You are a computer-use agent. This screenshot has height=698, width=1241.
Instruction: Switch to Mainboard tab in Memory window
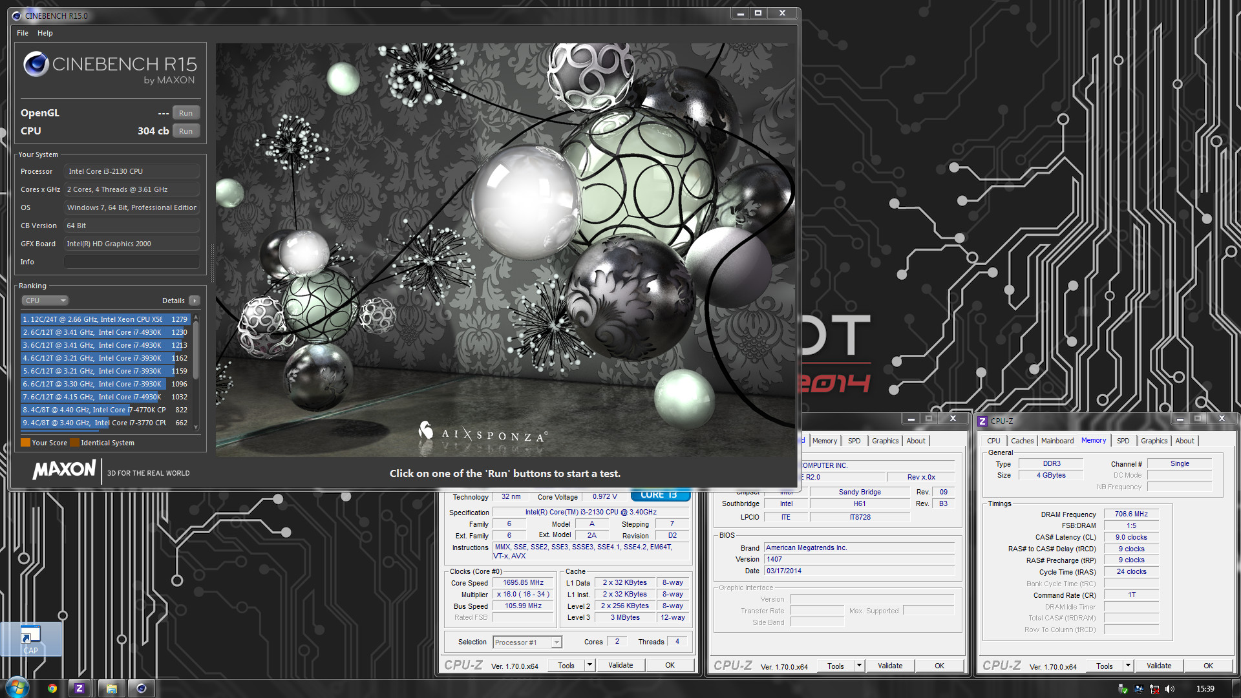pyautogui.click(x=1057, y=441)
